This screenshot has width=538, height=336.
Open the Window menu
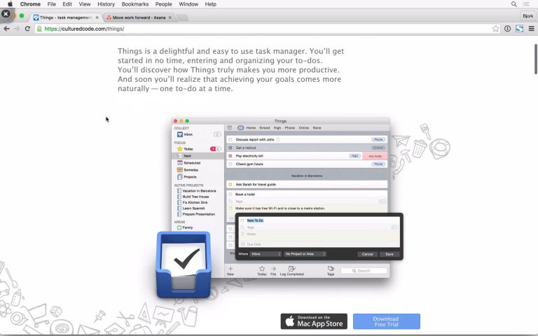188,4
